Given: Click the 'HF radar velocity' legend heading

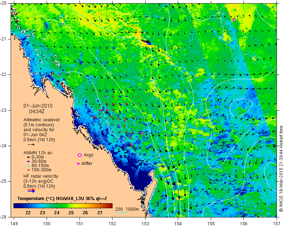Looking at the screenshot, I should pyautogui.click(x=41, y=176).
